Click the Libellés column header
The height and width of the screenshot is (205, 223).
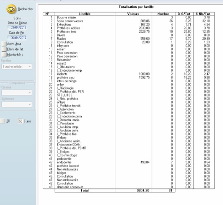pyautogui.click(x=85, y=14)
